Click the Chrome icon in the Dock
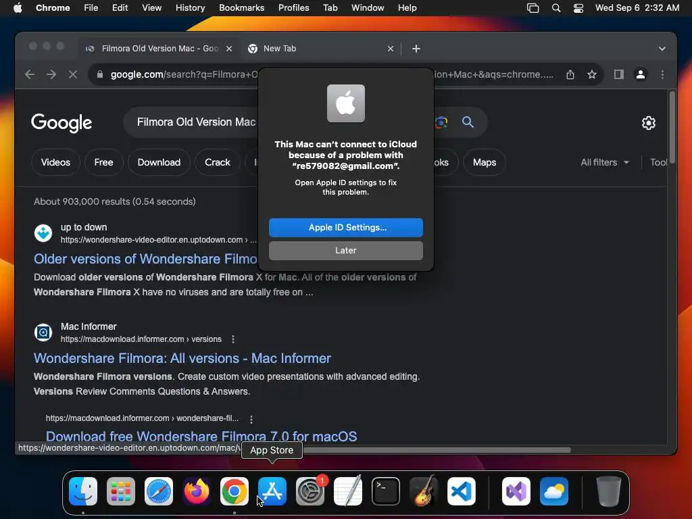This screenshot has height=519, width=692. (234, 491)
